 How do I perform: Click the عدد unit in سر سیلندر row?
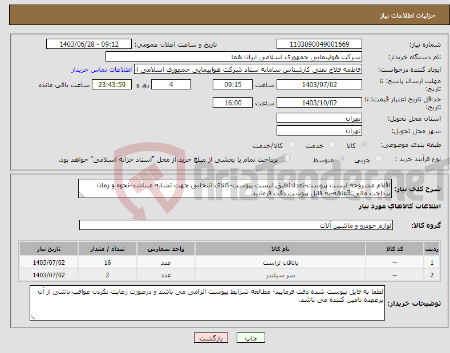tap(166, 275)
